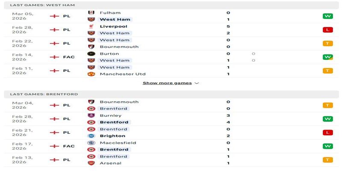342x171 pixels.
Task: Open the Fulham team link
Action: [110, 13]
